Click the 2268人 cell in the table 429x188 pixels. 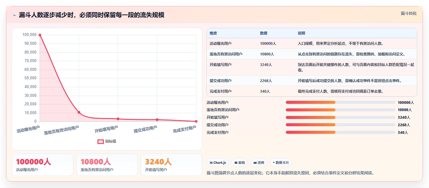click(266, 81)
